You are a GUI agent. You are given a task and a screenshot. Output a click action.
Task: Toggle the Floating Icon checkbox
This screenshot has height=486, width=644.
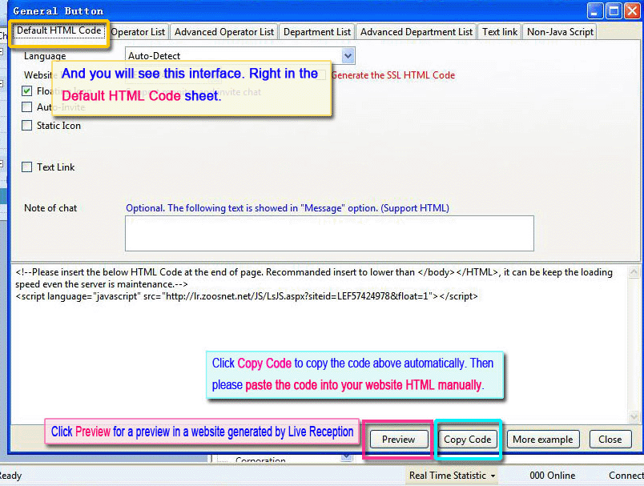tap(26, 90)
